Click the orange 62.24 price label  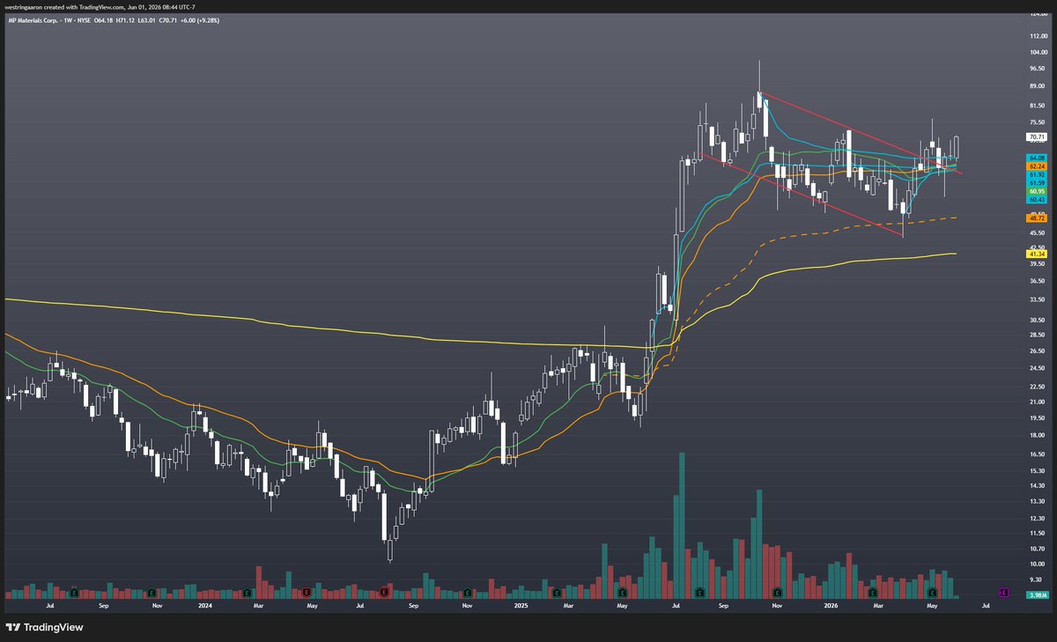coord(1036,166)
